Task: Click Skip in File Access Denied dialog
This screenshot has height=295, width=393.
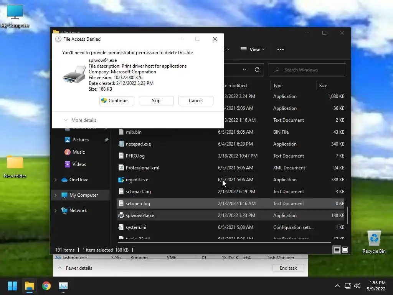Action: coord(156,101)
